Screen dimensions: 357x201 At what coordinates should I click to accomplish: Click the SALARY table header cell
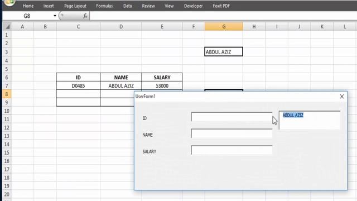coord(162,77)
